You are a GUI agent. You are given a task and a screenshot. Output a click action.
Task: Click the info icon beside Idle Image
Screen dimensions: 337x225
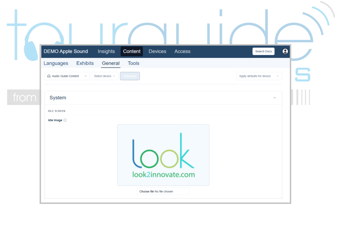pyautogui.click(x=65, y=120)
